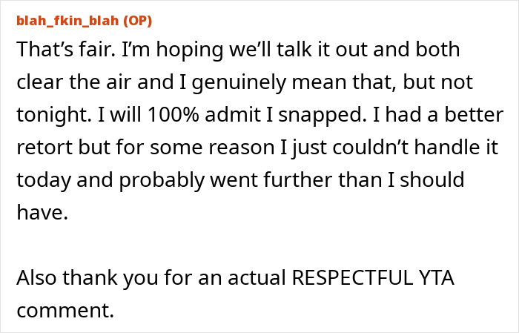Click the final word "comment."

65,311
